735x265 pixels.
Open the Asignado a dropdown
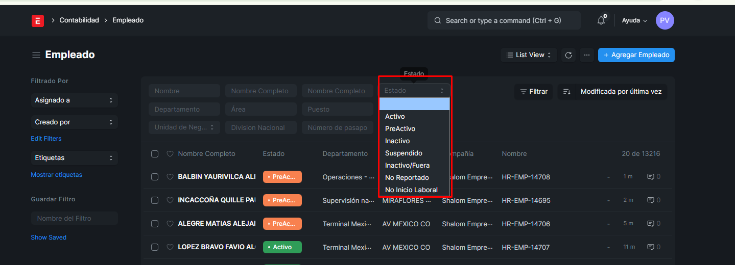74,100
